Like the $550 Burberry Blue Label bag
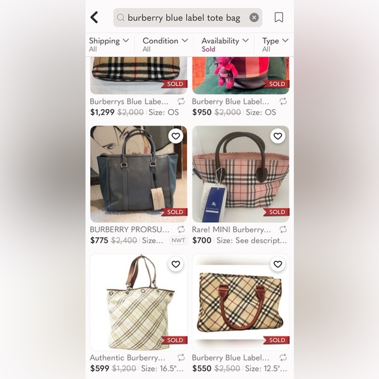The height and width of the screenshot is (379, 379). point(278,265)
